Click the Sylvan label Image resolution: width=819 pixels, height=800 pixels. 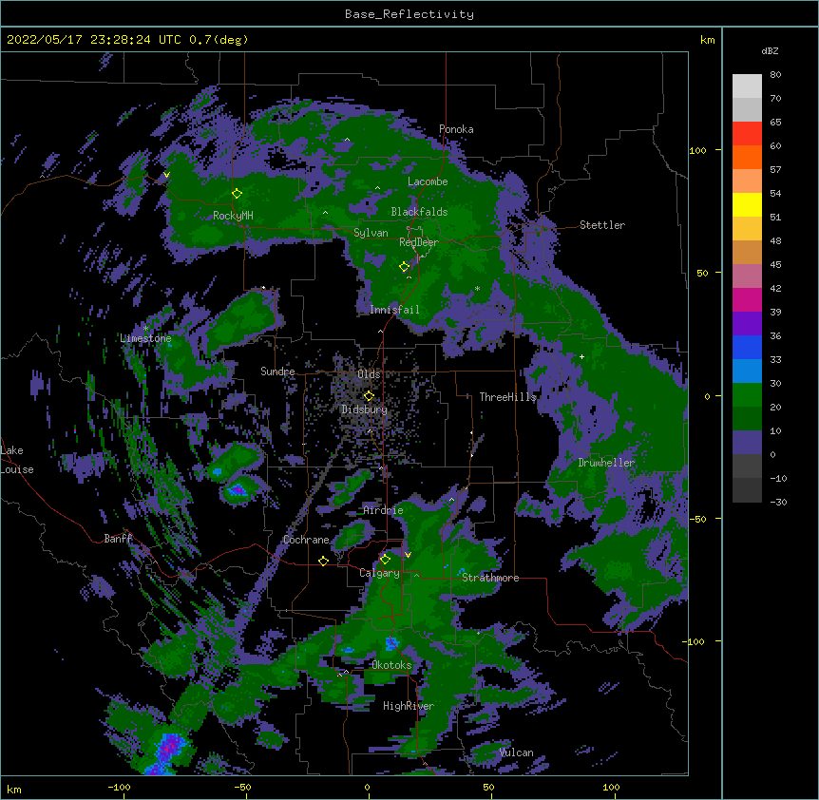pyautogui.click(x=371, y=233)
